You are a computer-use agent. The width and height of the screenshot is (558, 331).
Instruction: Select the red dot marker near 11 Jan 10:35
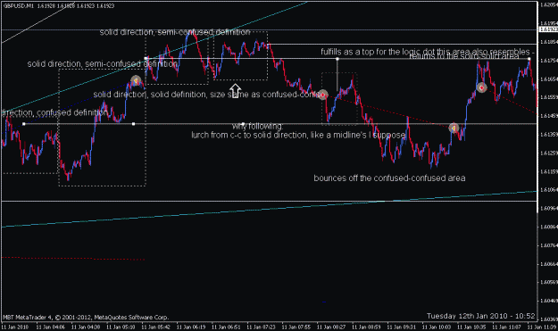coord(481,87)
